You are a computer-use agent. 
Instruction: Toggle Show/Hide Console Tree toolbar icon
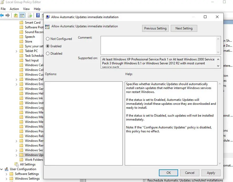[22, 15]
